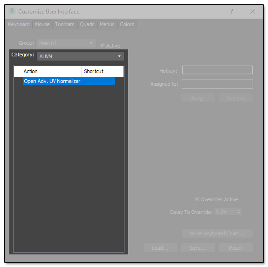This screenshot has width=268, height=267.
Task: Switch to the Mouse tab
Action: [x=42, y=24]
